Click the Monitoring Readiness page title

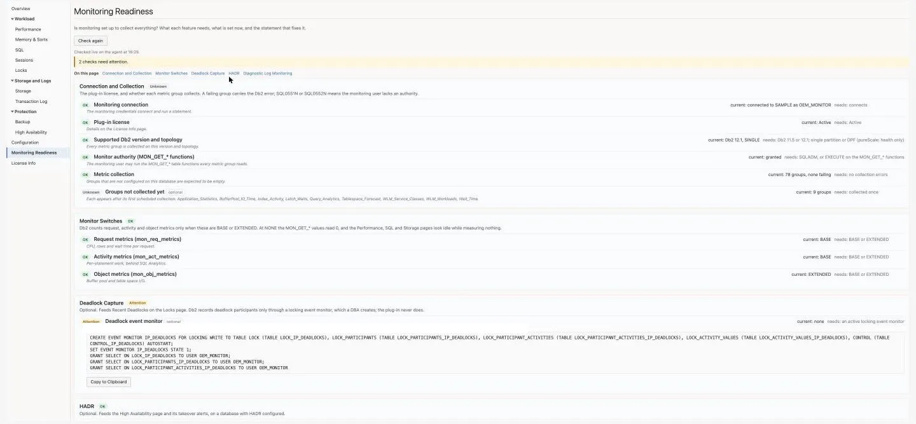113,11
